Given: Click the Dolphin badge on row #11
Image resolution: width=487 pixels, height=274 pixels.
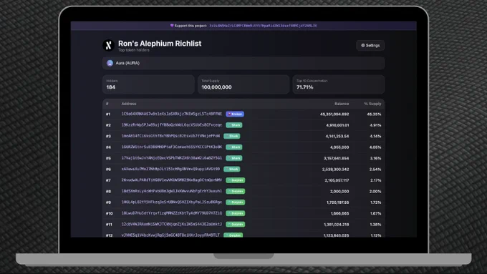Looking at the screenshot, I should [236, 224].
